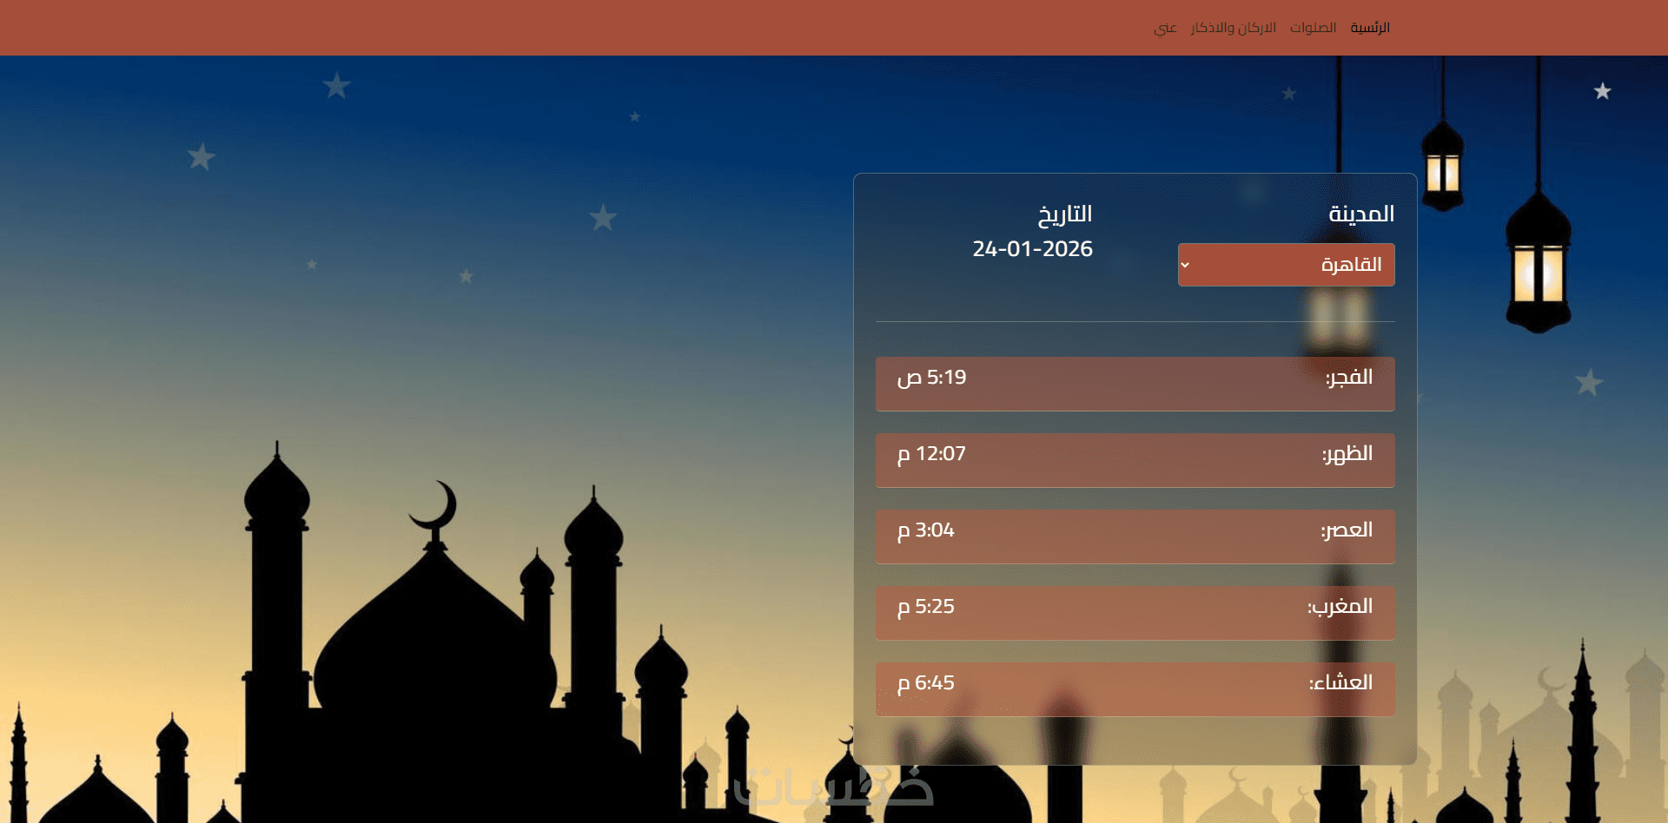Click the Asr time 3:04 م
1668x823 pixels.
coord(926,530)
